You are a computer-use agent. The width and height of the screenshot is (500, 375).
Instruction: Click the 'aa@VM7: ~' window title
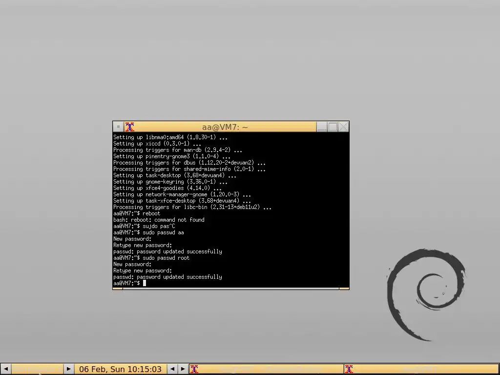[x=225, y=127]
